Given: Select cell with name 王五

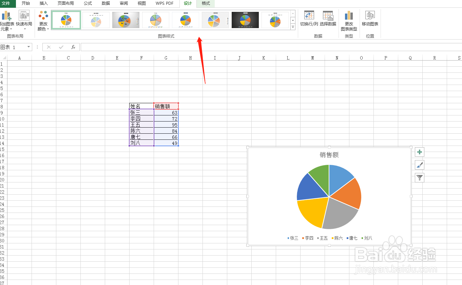Looking at the screenshot, I should 141,125.
